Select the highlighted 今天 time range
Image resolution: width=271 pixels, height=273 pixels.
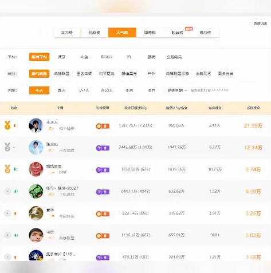click(x=39, y=90)
